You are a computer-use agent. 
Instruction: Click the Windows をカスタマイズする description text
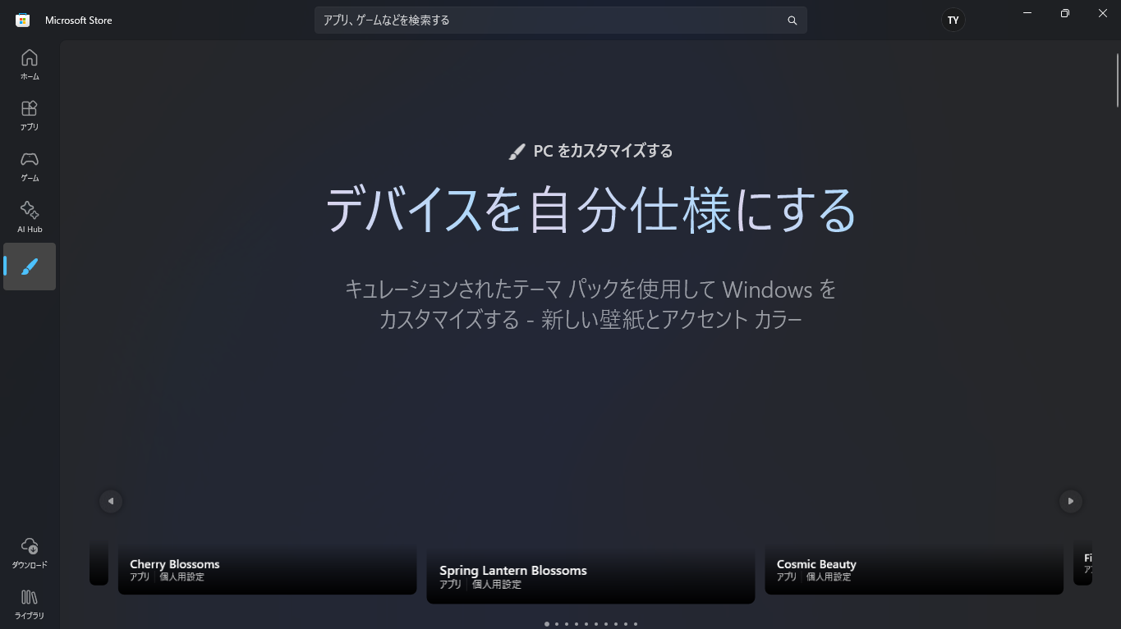coord(590,304)
